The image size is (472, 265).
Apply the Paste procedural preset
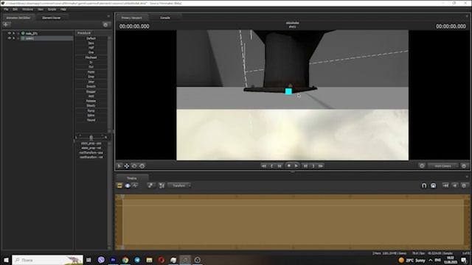pyautogui.click(x=91, y=72)
